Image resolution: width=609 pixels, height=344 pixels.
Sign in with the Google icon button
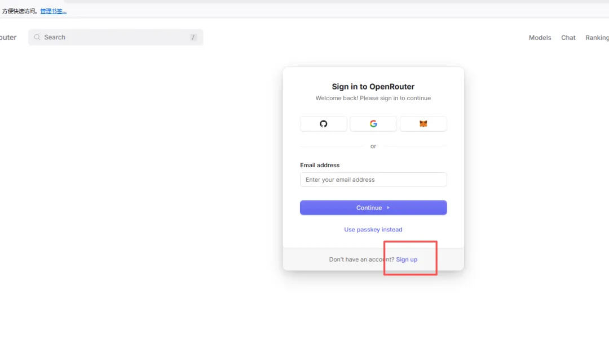373,124
